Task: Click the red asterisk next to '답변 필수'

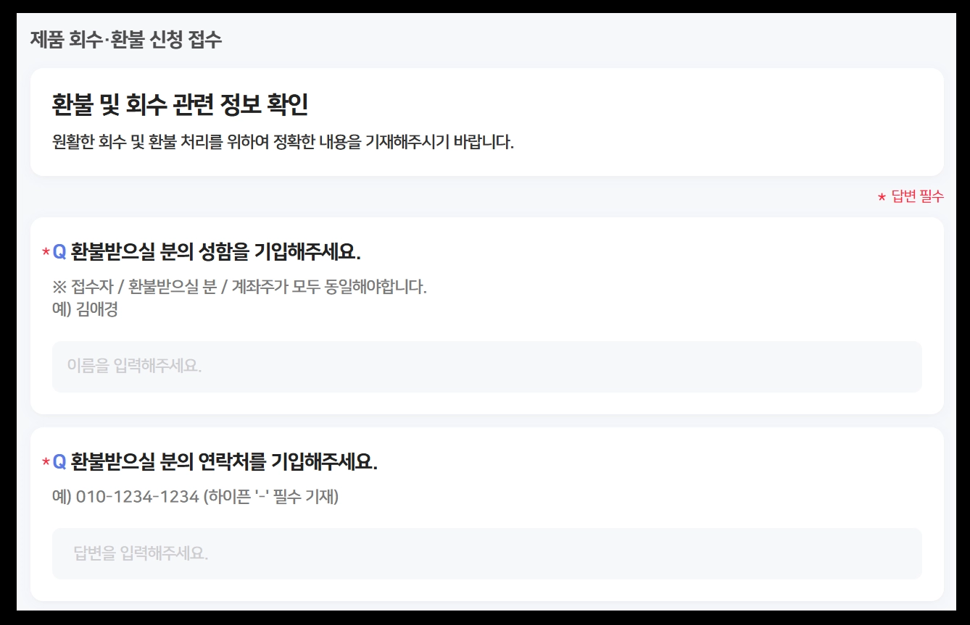Action: [881, 196]
